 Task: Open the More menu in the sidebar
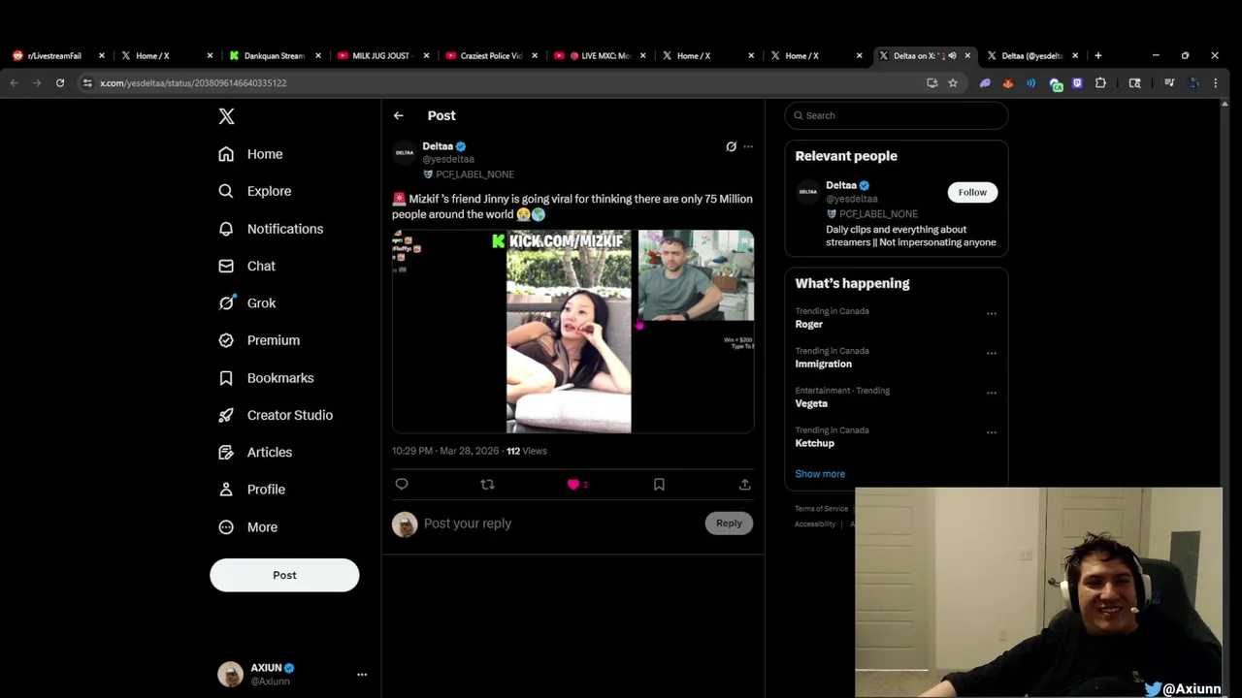coord(247,527)
